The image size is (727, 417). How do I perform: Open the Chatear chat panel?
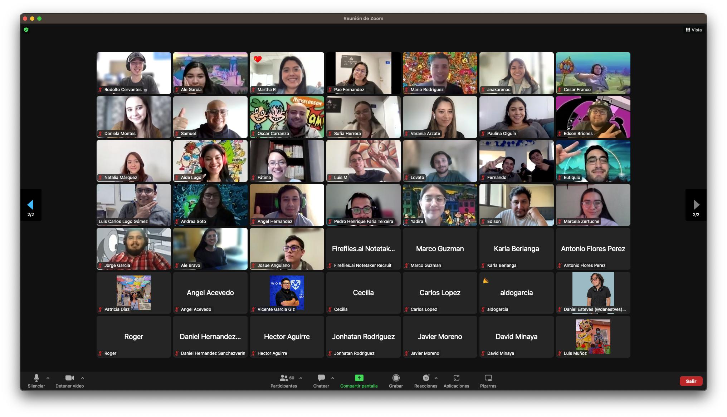(321, 381)
